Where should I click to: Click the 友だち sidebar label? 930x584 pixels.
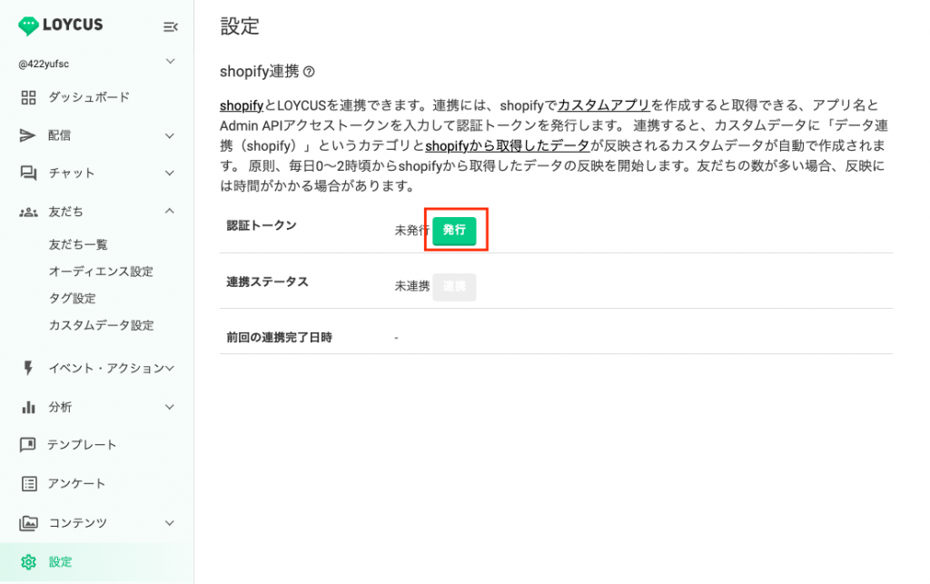65,212
